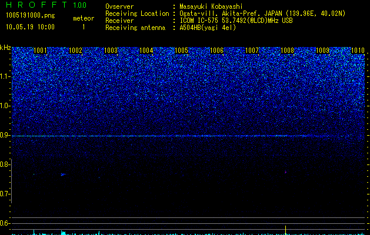Viewport: 370px width, 235px height.
Task: Click the ICOM IC-575 receiver text
Action: 236,21
